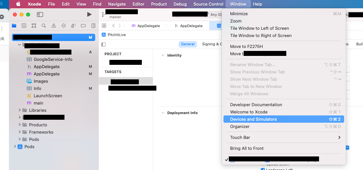Open the Touch Bar submenu
Screen dimensions: 363x170
coord(284,137)
